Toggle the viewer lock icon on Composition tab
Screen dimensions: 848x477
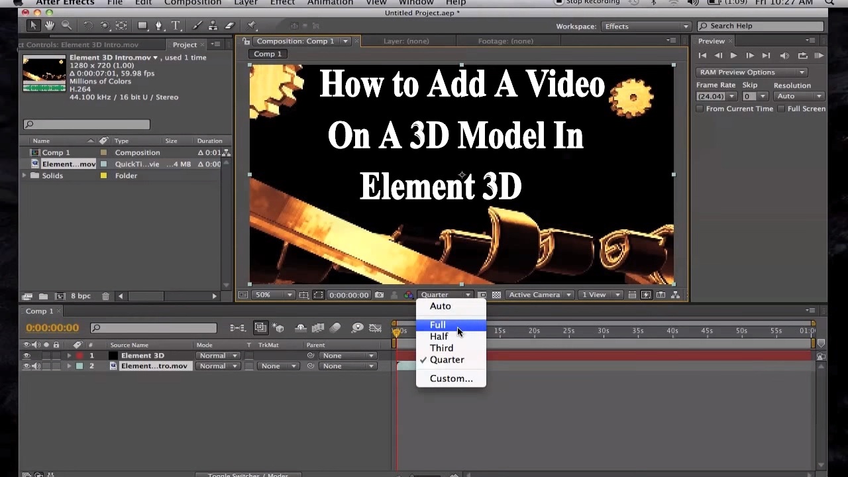(246, 41)
